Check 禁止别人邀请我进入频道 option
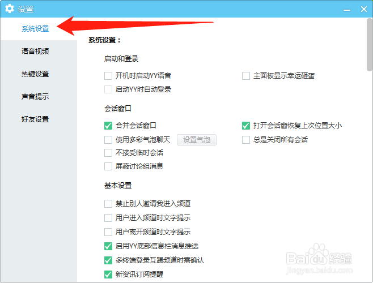This screenshot has width=373, height=283. point(108,204)
